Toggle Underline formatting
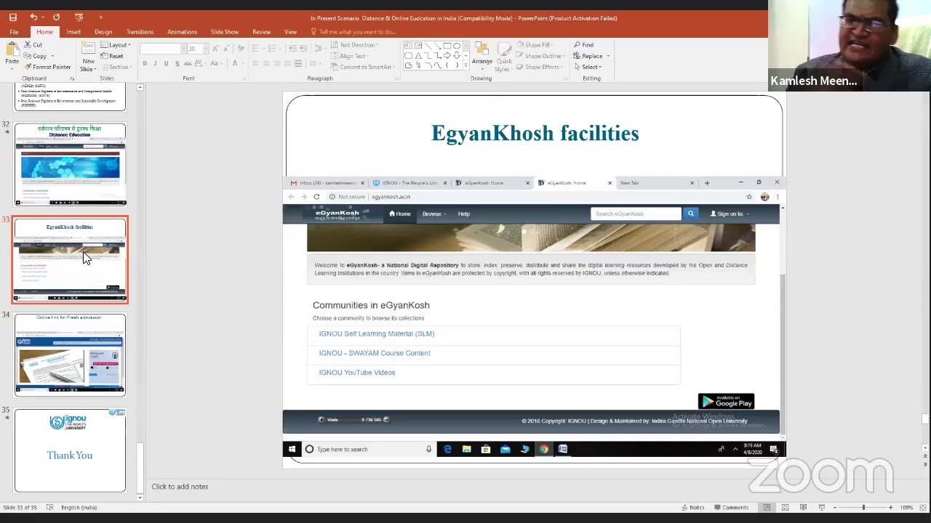This screenshot has width=931, height=523. click(166, 64)
